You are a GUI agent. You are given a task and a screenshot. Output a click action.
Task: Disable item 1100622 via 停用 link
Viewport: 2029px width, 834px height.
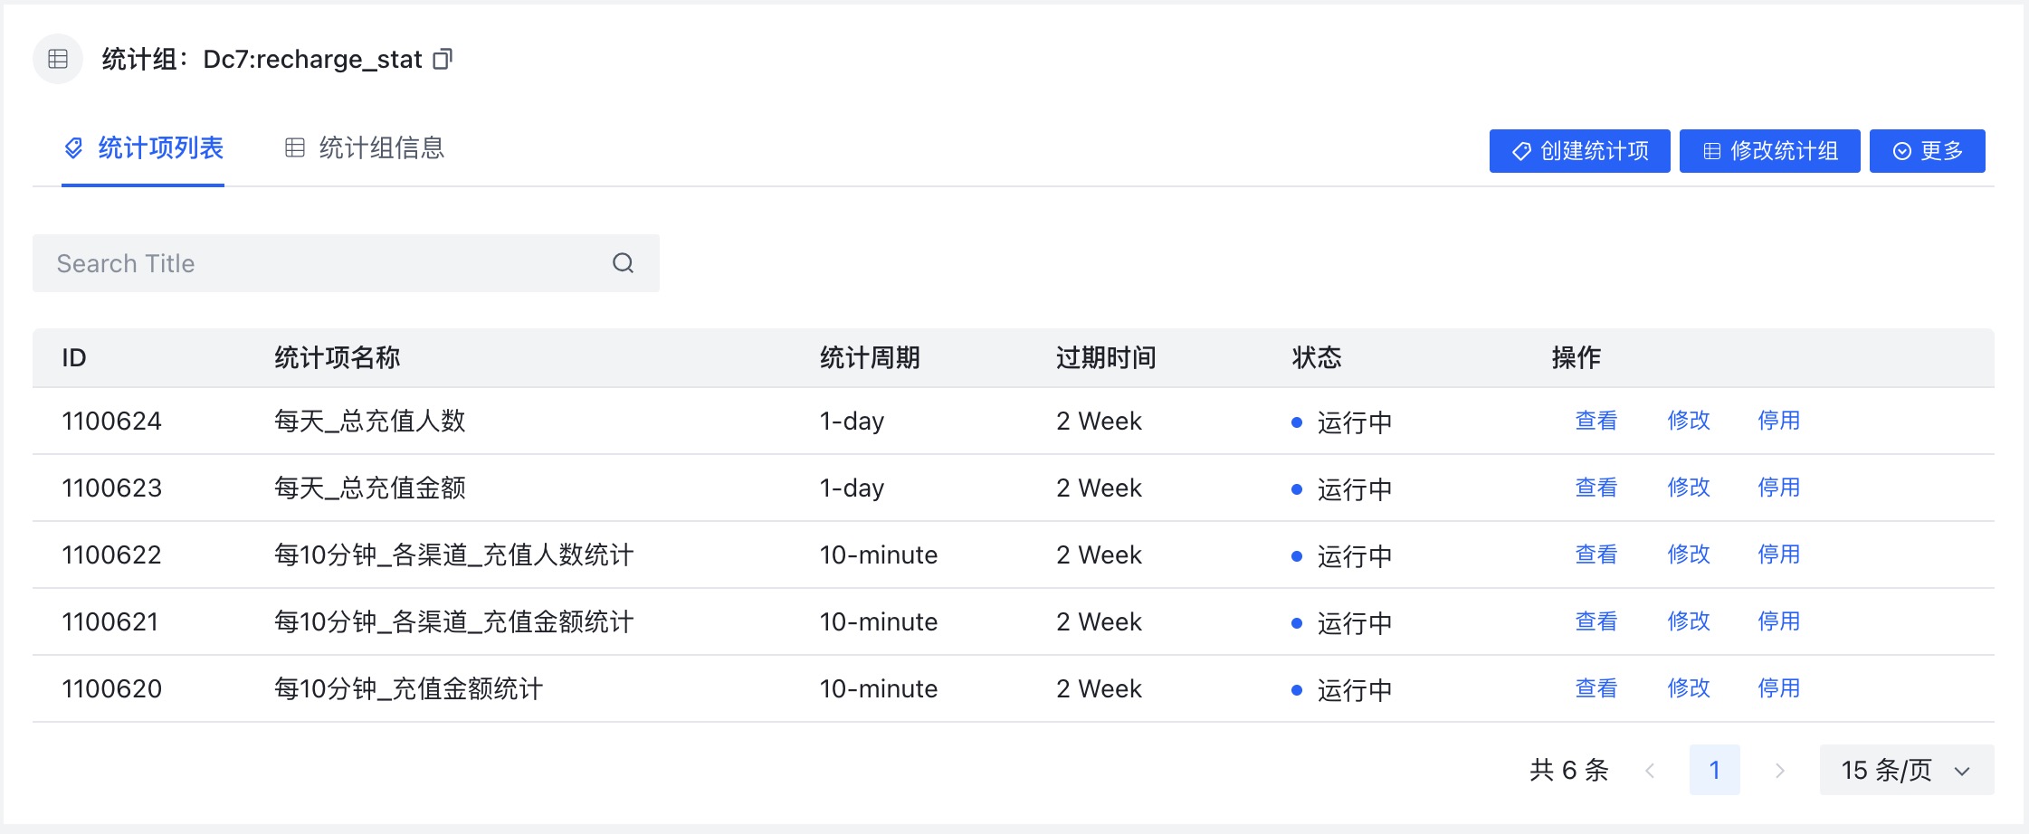click(1778, 554)
